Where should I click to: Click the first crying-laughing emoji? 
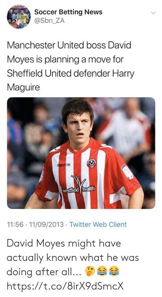coord(102,272)
